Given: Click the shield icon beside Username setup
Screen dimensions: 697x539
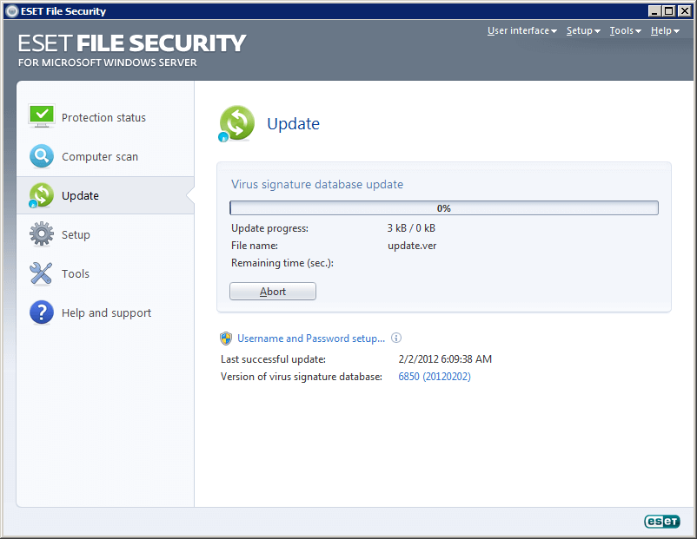Looking at the screenshot, I should [226, 339].
